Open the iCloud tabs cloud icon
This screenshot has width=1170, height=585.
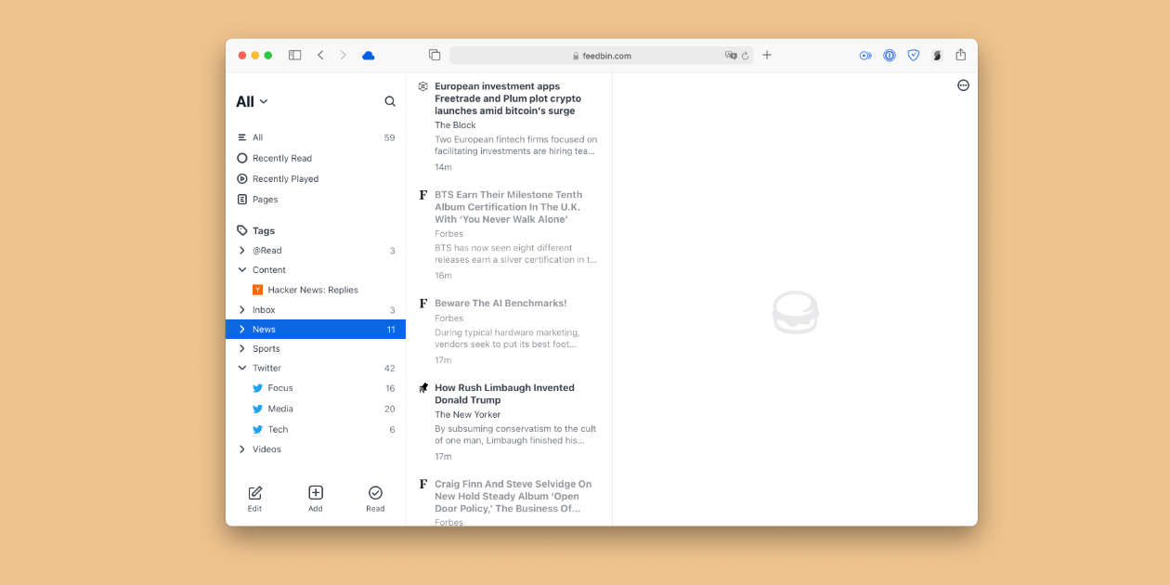click(x=368, y=56)
